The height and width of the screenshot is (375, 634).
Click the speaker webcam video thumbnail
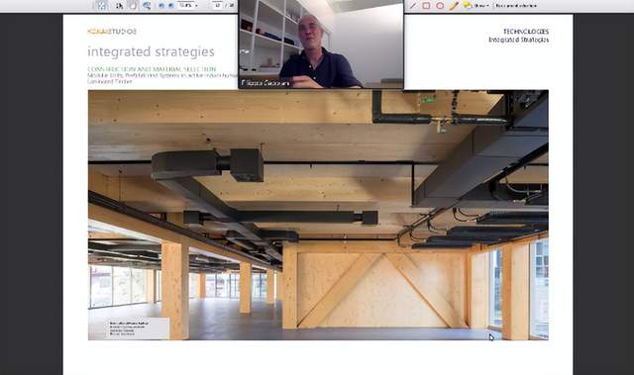coord(321,44)
